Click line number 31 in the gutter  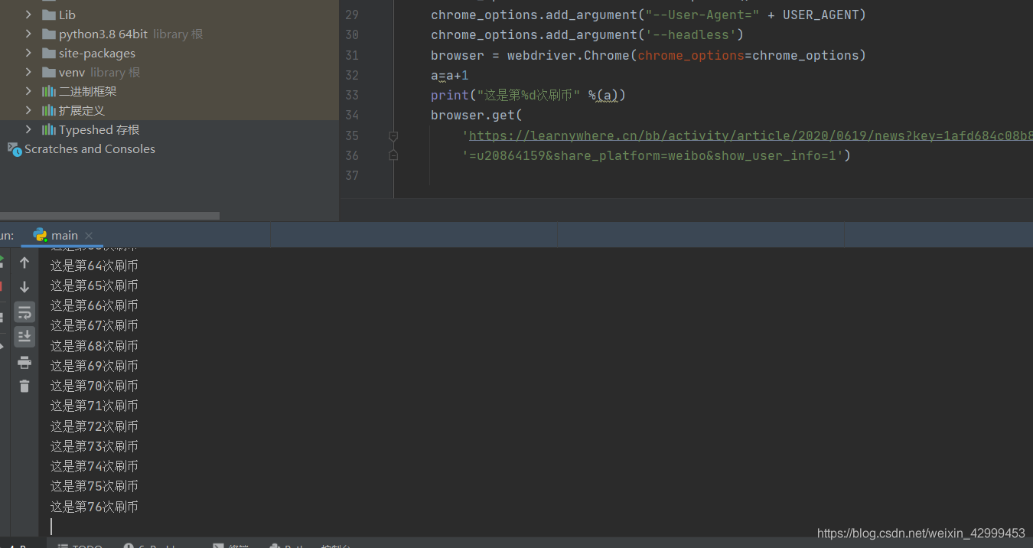point(352,55)
